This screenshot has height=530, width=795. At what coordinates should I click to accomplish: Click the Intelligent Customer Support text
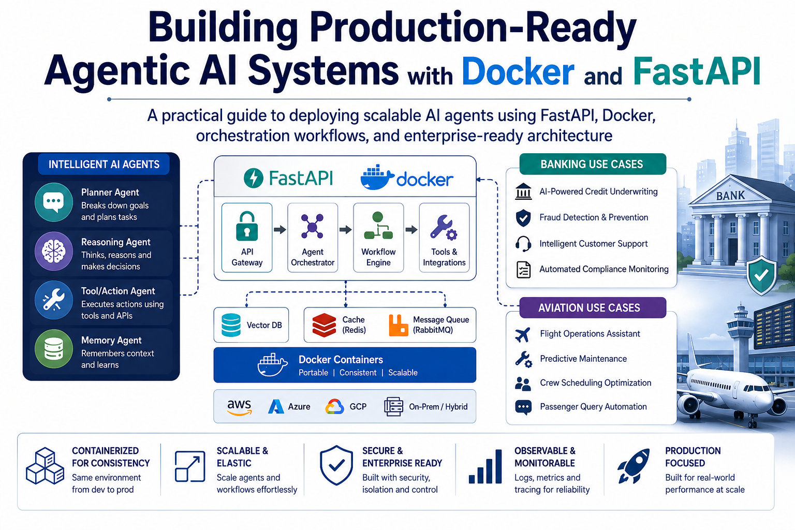(x=594, y=244)
